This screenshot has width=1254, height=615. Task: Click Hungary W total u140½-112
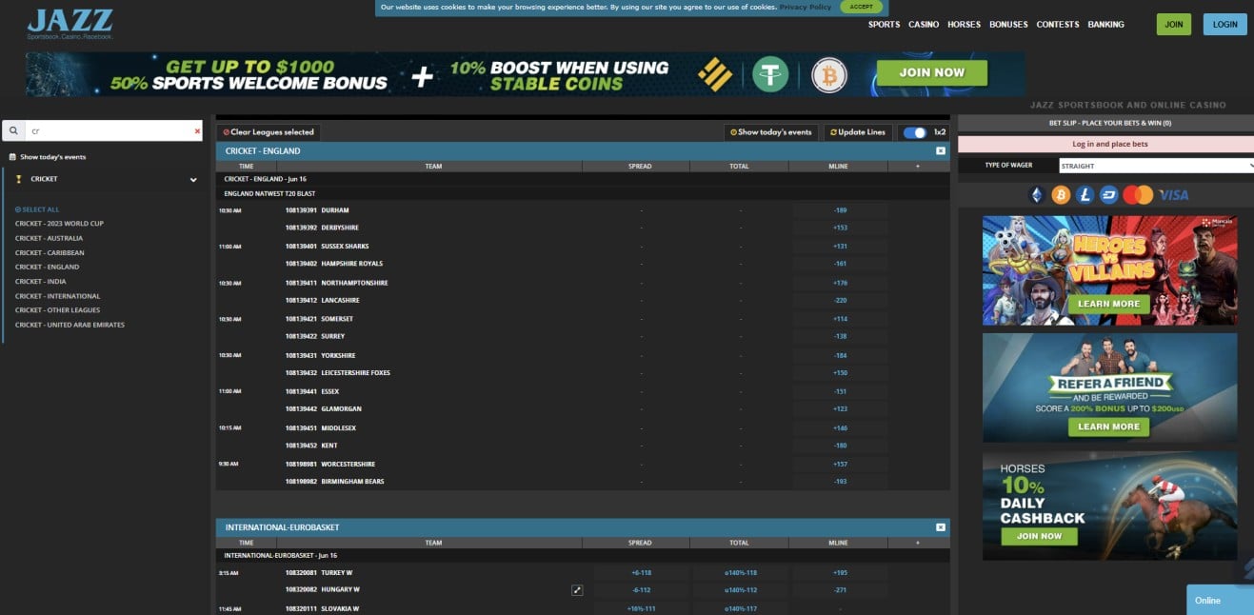click(740, 590)
